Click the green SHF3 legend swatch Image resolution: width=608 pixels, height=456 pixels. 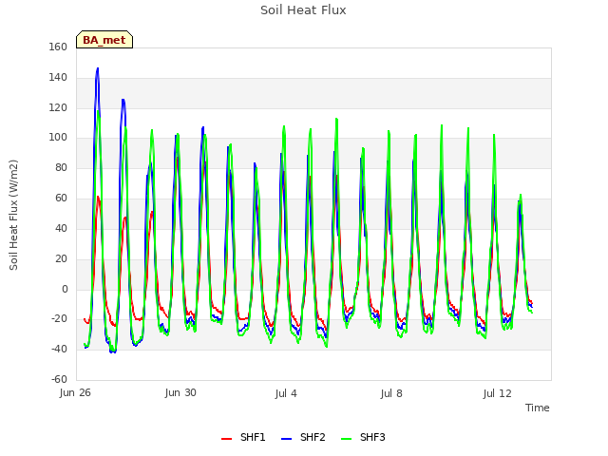click(x=346, y=439)
